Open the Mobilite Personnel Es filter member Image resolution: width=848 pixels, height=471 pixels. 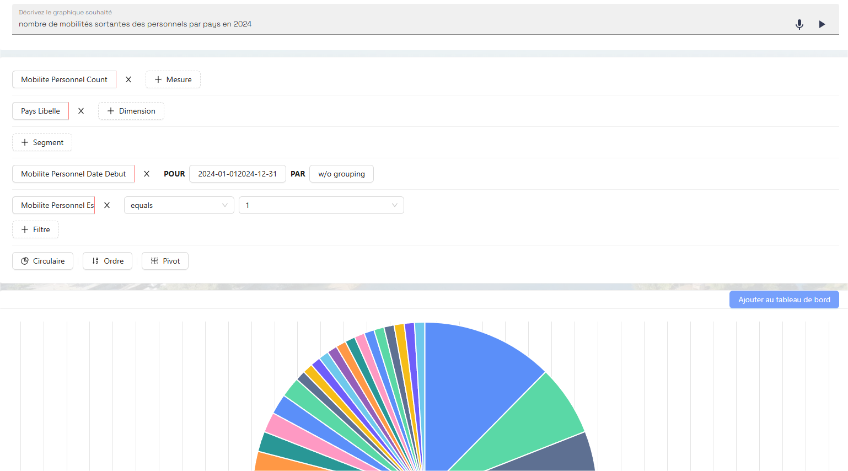click(53, 205)
